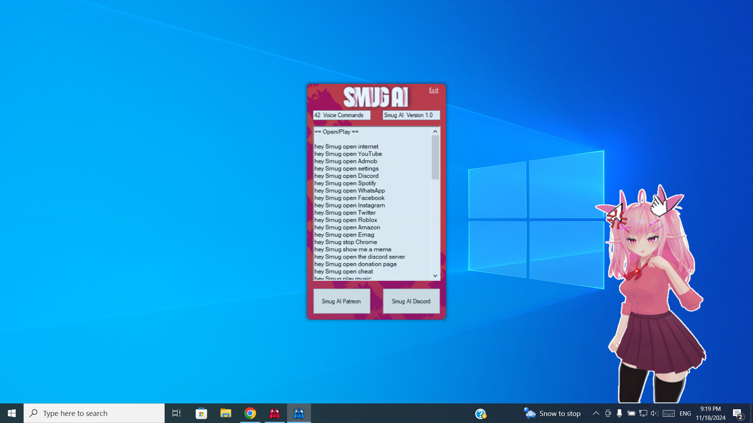Open the touch keyboard from the system tray
Viewport: 753px width, 423px height.
point(668,413)
